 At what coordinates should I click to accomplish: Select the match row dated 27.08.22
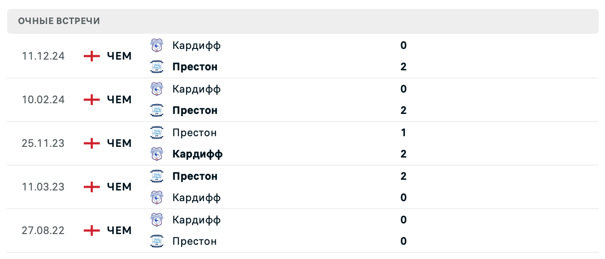pyautogui.click(x=302, y=231)
